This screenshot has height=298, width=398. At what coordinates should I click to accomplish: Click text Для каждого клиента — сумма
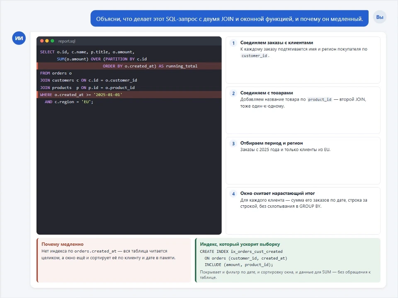[303, 203]
